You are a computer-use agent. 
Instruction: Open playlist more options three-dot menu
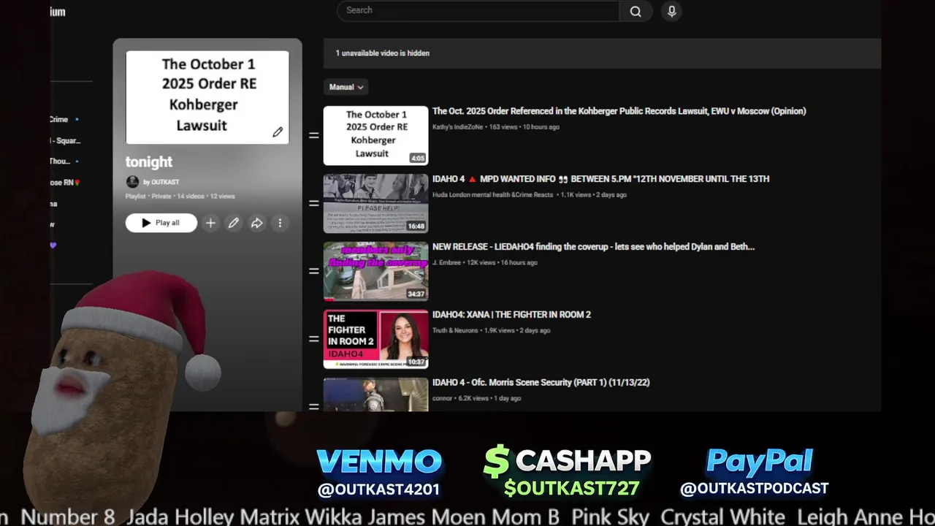point(280,223)
